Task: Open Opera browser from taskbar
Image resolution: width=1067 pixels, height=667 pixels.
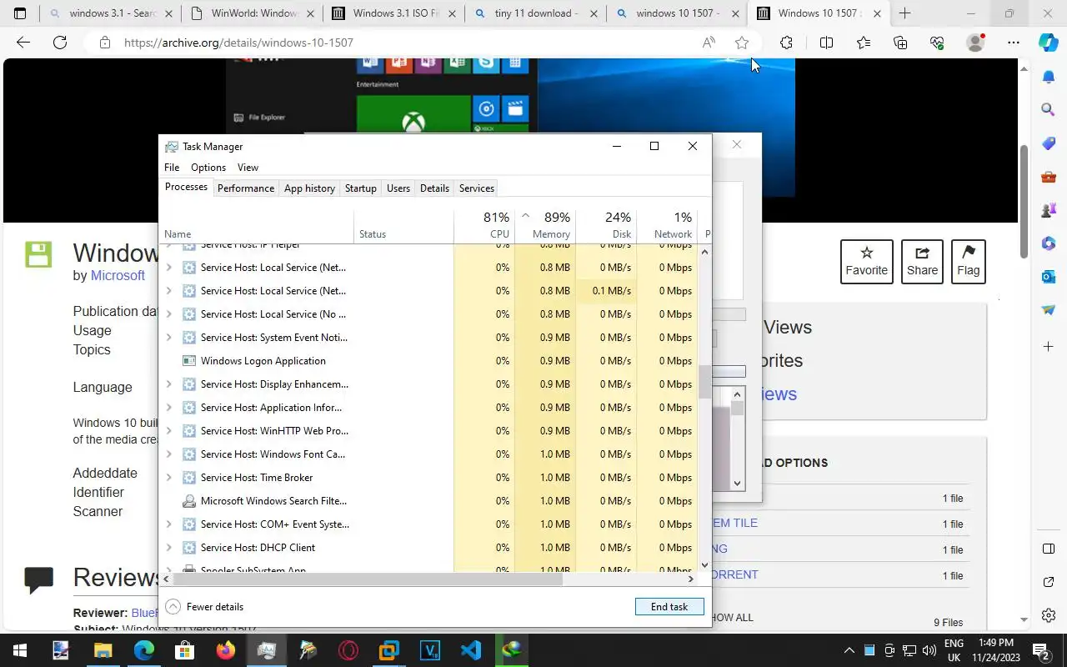Action: [348, 649]
